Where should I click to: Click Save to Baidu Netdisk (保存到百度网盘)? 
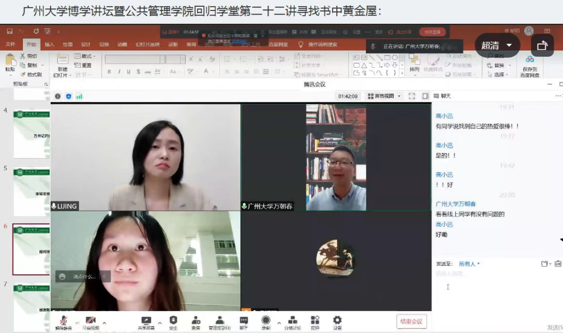pos(530,66)
